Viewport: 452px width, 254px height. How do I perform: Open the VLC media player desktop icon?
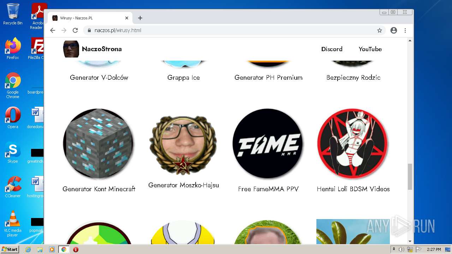point(13,224)
